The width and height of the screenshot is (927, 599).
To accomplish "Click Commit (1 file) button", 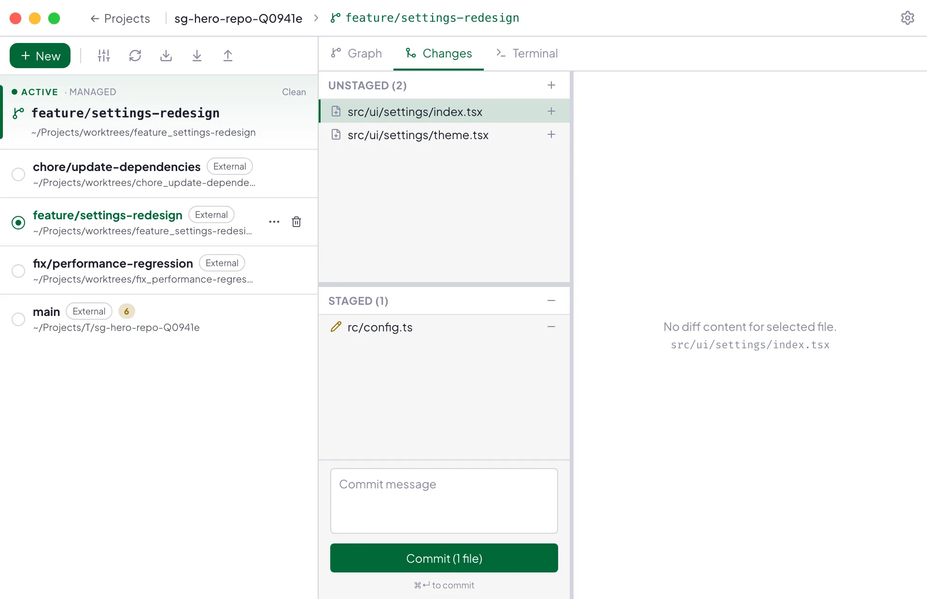I will click(444, 558).
